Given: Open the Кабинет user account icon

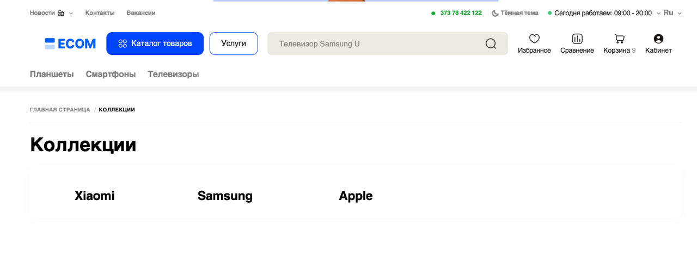Looking at the screenshot, I should pos(658,39).
